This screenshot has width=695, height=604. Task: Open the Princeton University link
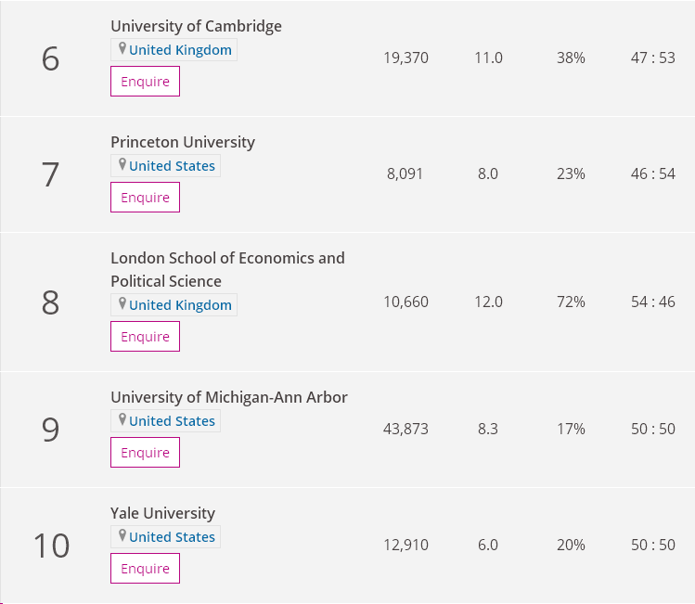(183, 142)
